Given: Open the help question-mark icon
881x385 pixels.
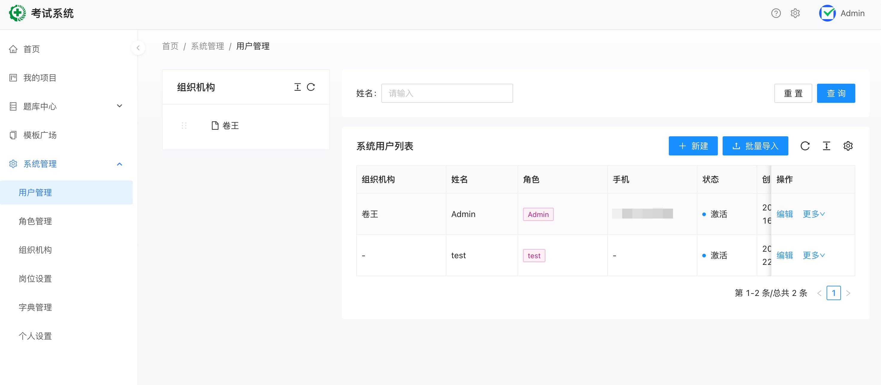Looking at the screenshot, I should (x=776, y=13).
